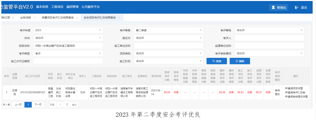Click the 考评人 cell 汪华
Image resolution: width=316 pixels, height=120 pixels.
pos(83,92)
